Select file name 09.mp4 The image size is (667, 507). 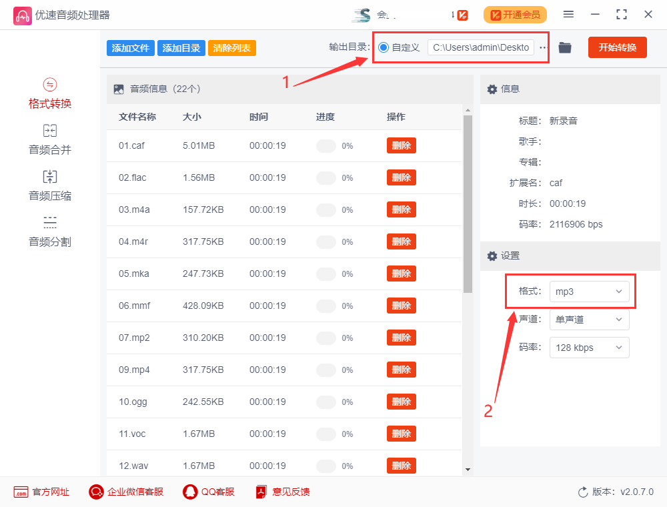[x=134, y=370]
